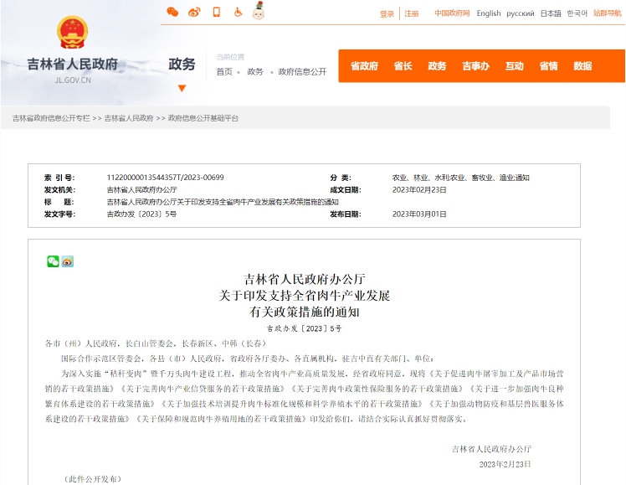Image resolution: width=626 pixels, height=485 pixels.
Task: Click the 注册 register link
Action: [x=412, y=13]
